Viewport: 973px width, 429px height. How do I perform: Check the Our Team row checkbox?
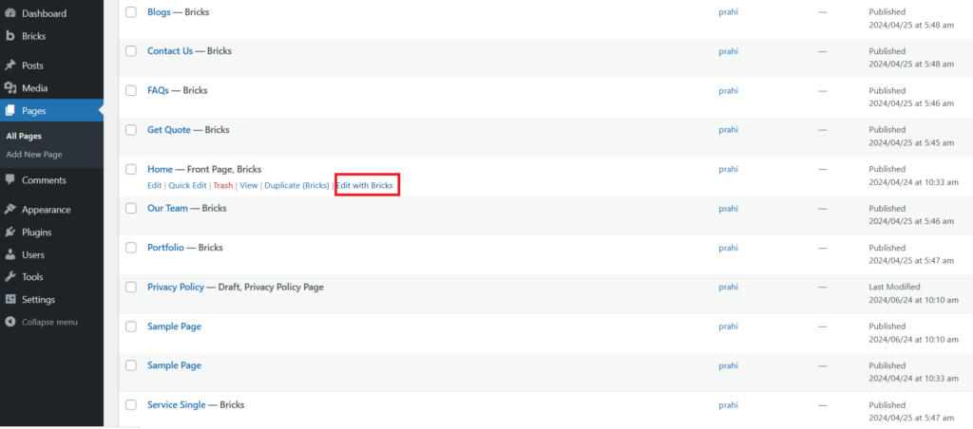point(131,208)
